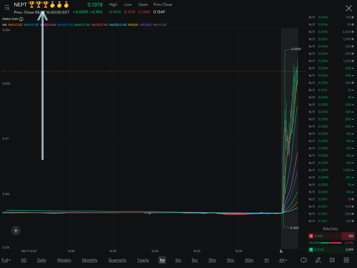
Task: Select the 1H interval
Action: click(266, 260)
